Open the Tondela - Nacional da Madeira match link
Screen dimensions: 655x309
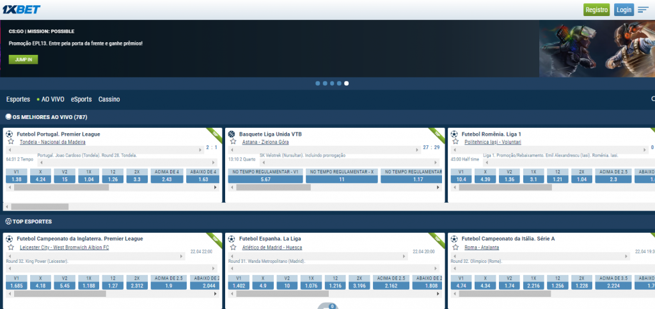point(52,142)
